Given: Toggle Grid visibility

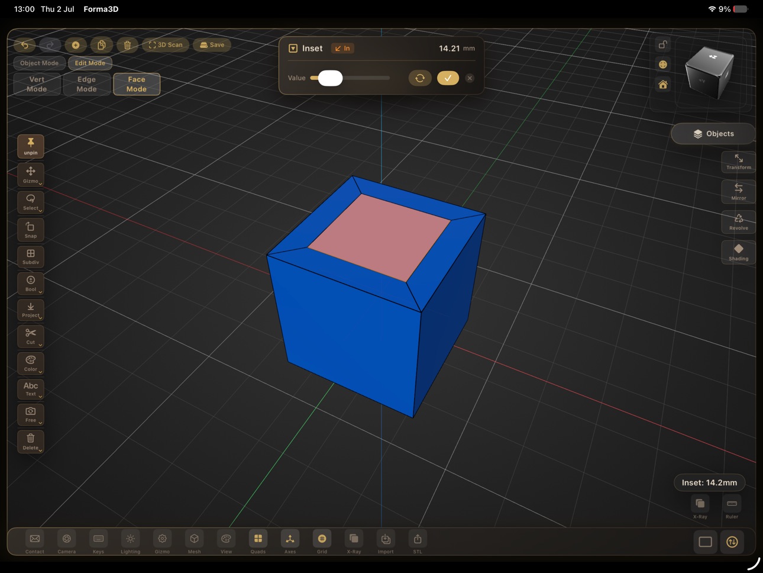Looking at the screenshot, I should pyautogui.click(x=322, y=542).
